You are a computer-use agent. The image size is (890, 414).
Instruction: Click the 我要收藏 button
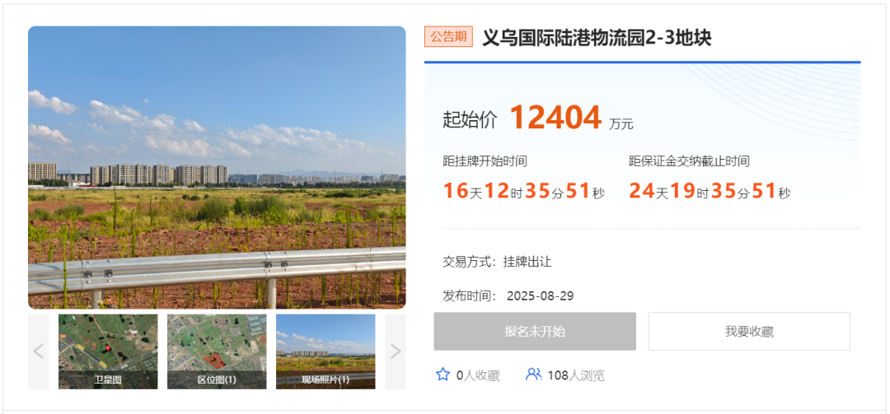(749, 331)
